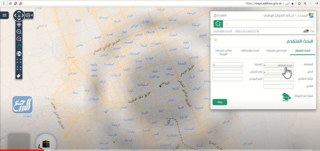Expand the الحي district dropdown
The image size is (320, 151).
pyautogui.click(x=278, y=72)
